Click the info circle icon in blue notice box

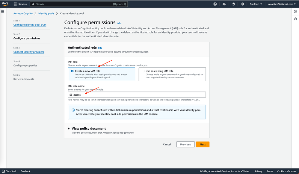(73, 110)
